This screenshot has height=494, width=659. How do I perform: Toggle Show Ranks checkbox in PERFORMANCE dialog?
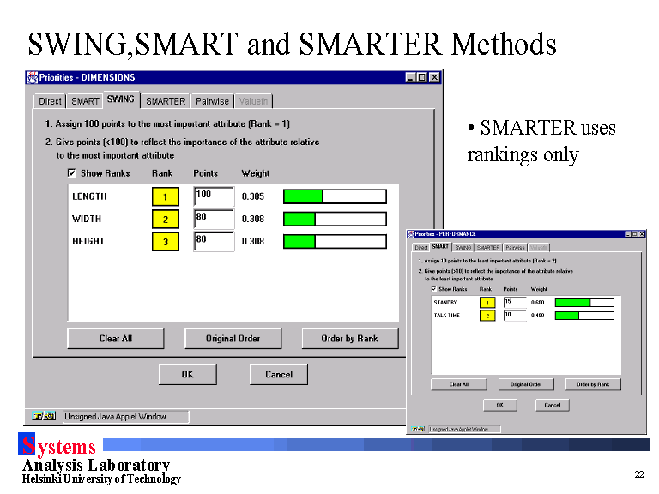[433, 289]
